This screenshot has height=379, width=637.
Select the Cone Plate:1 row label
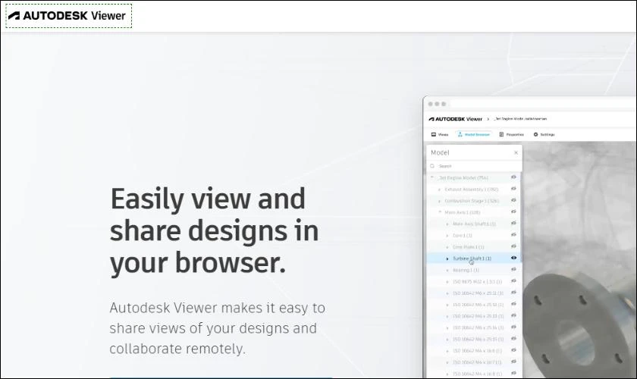click(x=468, y=247)
